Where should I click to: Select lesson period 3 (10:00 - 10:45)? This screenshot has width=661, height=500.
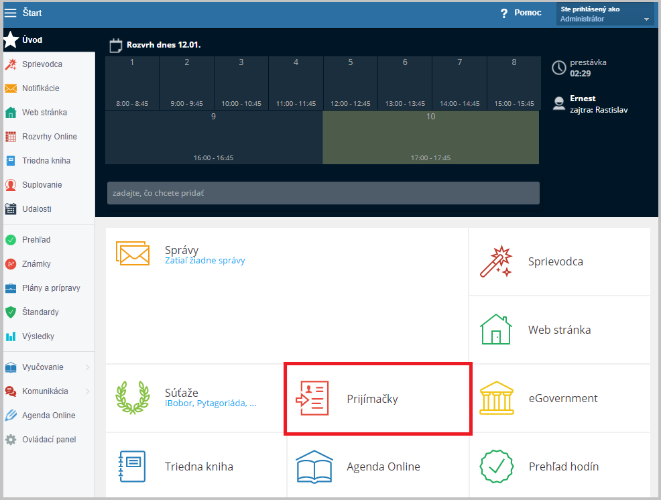coord(241,83)
